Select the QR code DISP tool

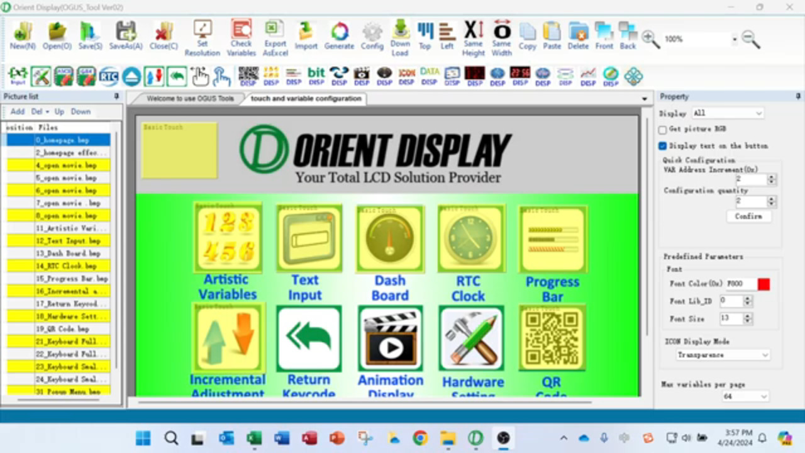248,76
